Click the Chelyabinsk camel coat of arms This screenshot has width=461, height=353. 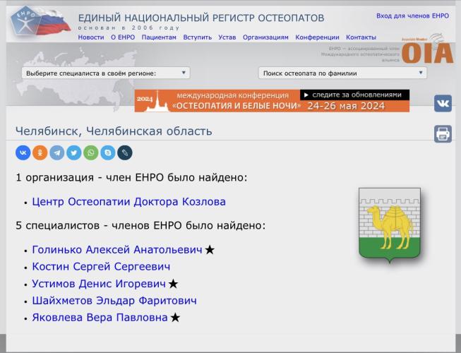click(390, 225)
